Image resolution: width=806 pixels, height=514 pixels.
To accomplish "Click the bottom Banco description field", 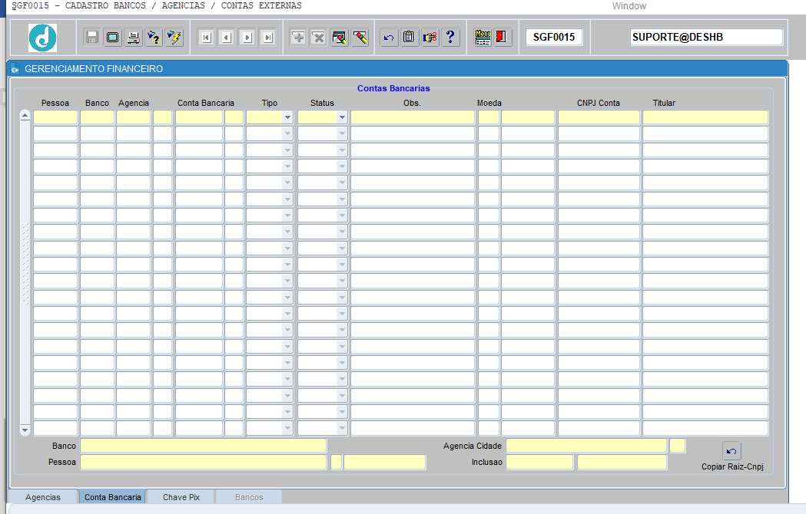I will pyautogui.click(x=203, y=446).
